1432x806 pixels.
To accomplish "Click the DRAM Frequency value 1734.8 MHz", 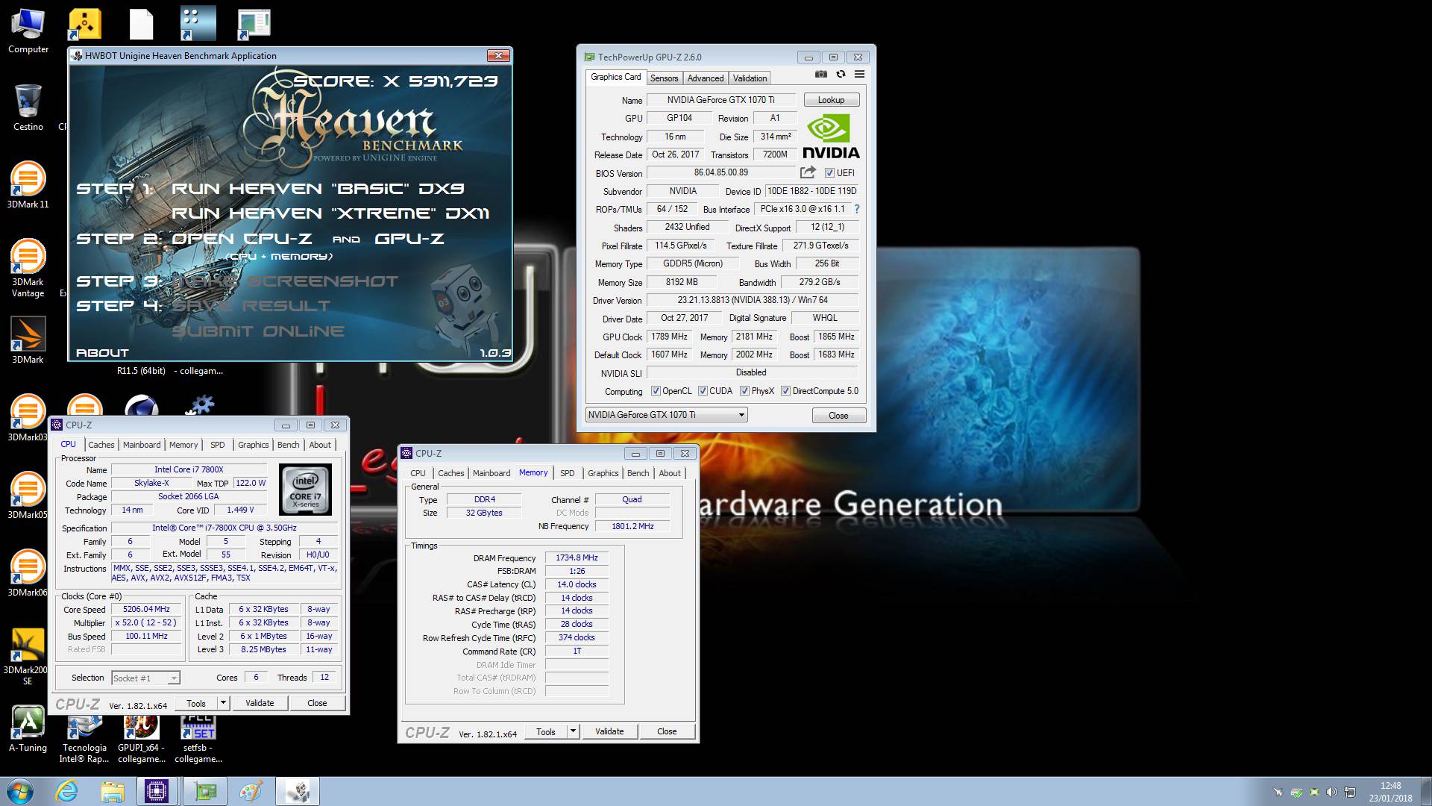I will tap(577, 557).
